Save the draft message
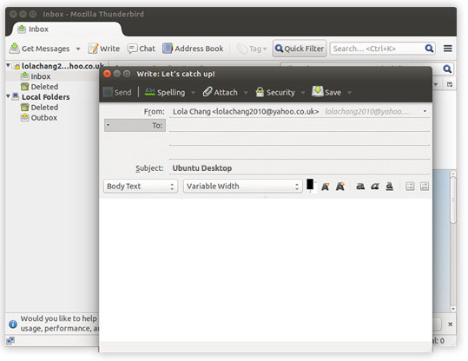468x361 pixels. (x=326, y=92)
